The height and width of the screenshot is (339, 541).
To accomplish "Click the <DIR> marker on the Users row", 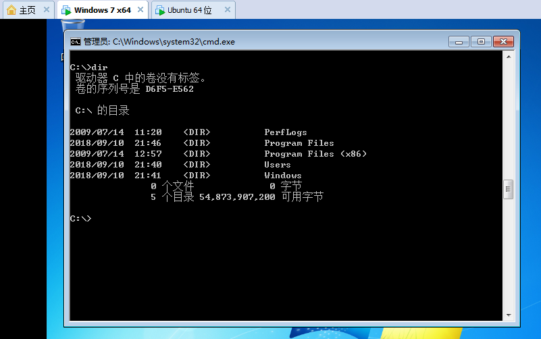I will [197, 165].
